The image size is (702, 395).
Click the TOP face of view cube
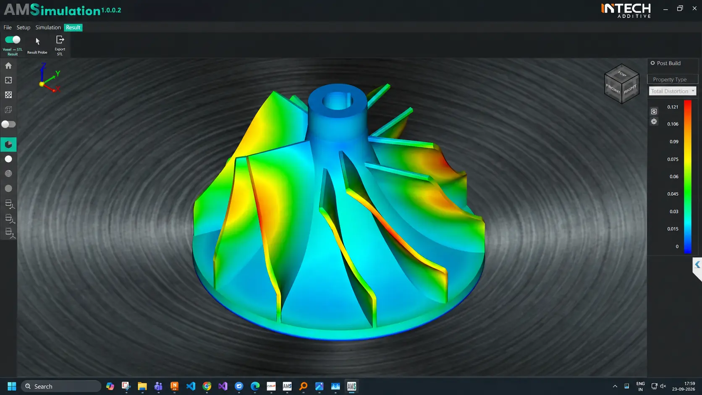pos(622,74)
